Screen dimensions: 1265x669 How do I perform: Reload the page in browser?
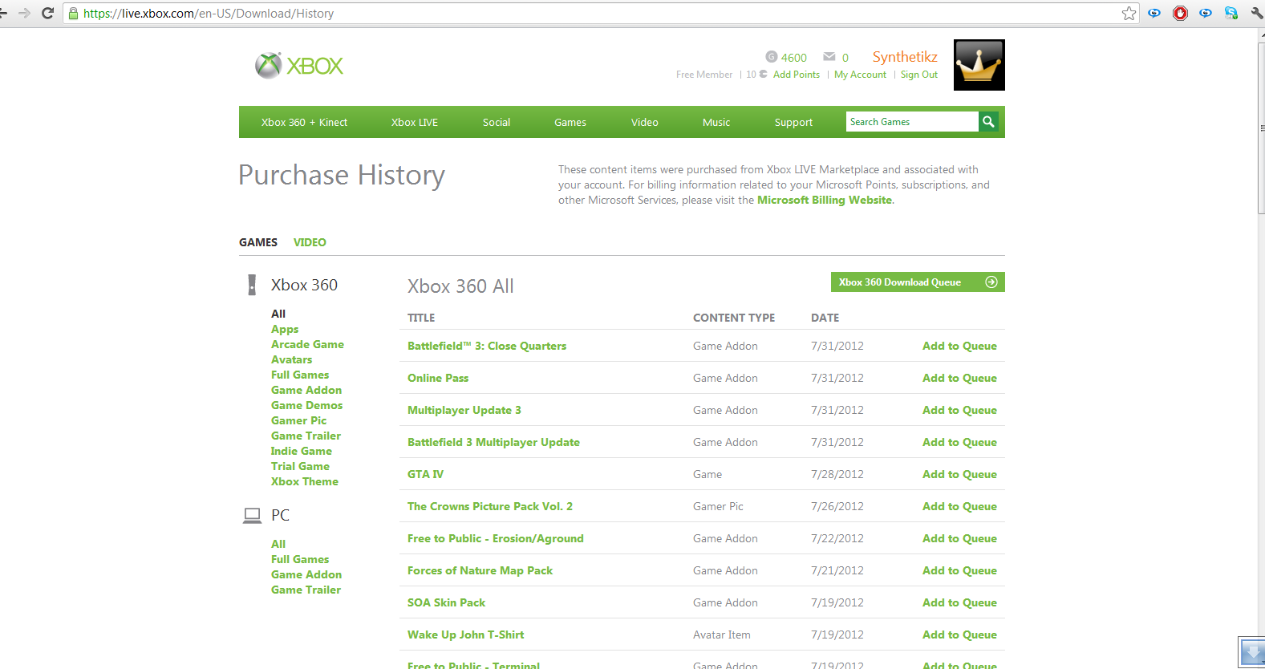[x=47, y=13]
